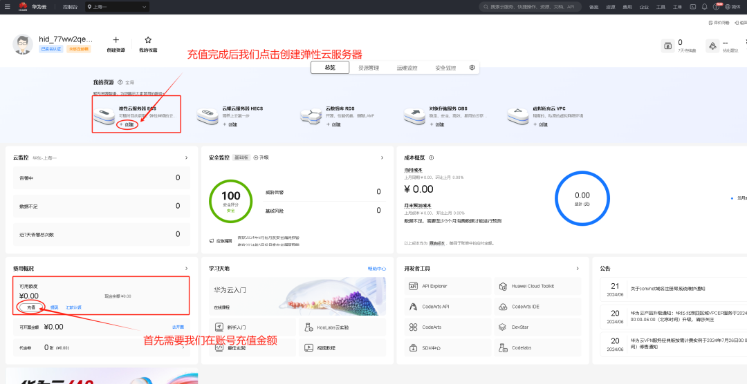
Task: Click the 弹性云服务器 ECS icon
Action: pos(104,115)
